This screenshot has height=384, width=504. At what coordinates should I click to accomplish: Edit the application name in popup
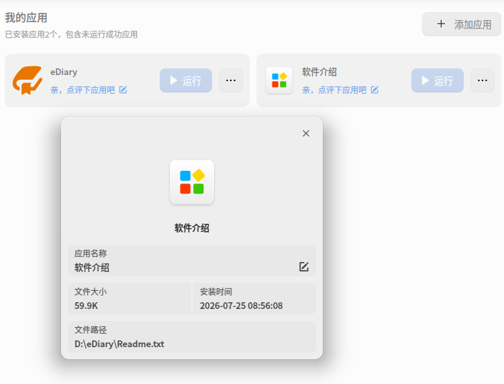pos(304,267)
